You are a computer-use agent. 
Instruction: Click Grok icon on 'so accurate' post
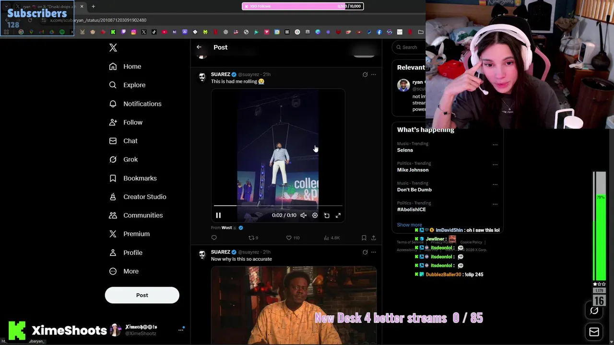tap(365, 252)
